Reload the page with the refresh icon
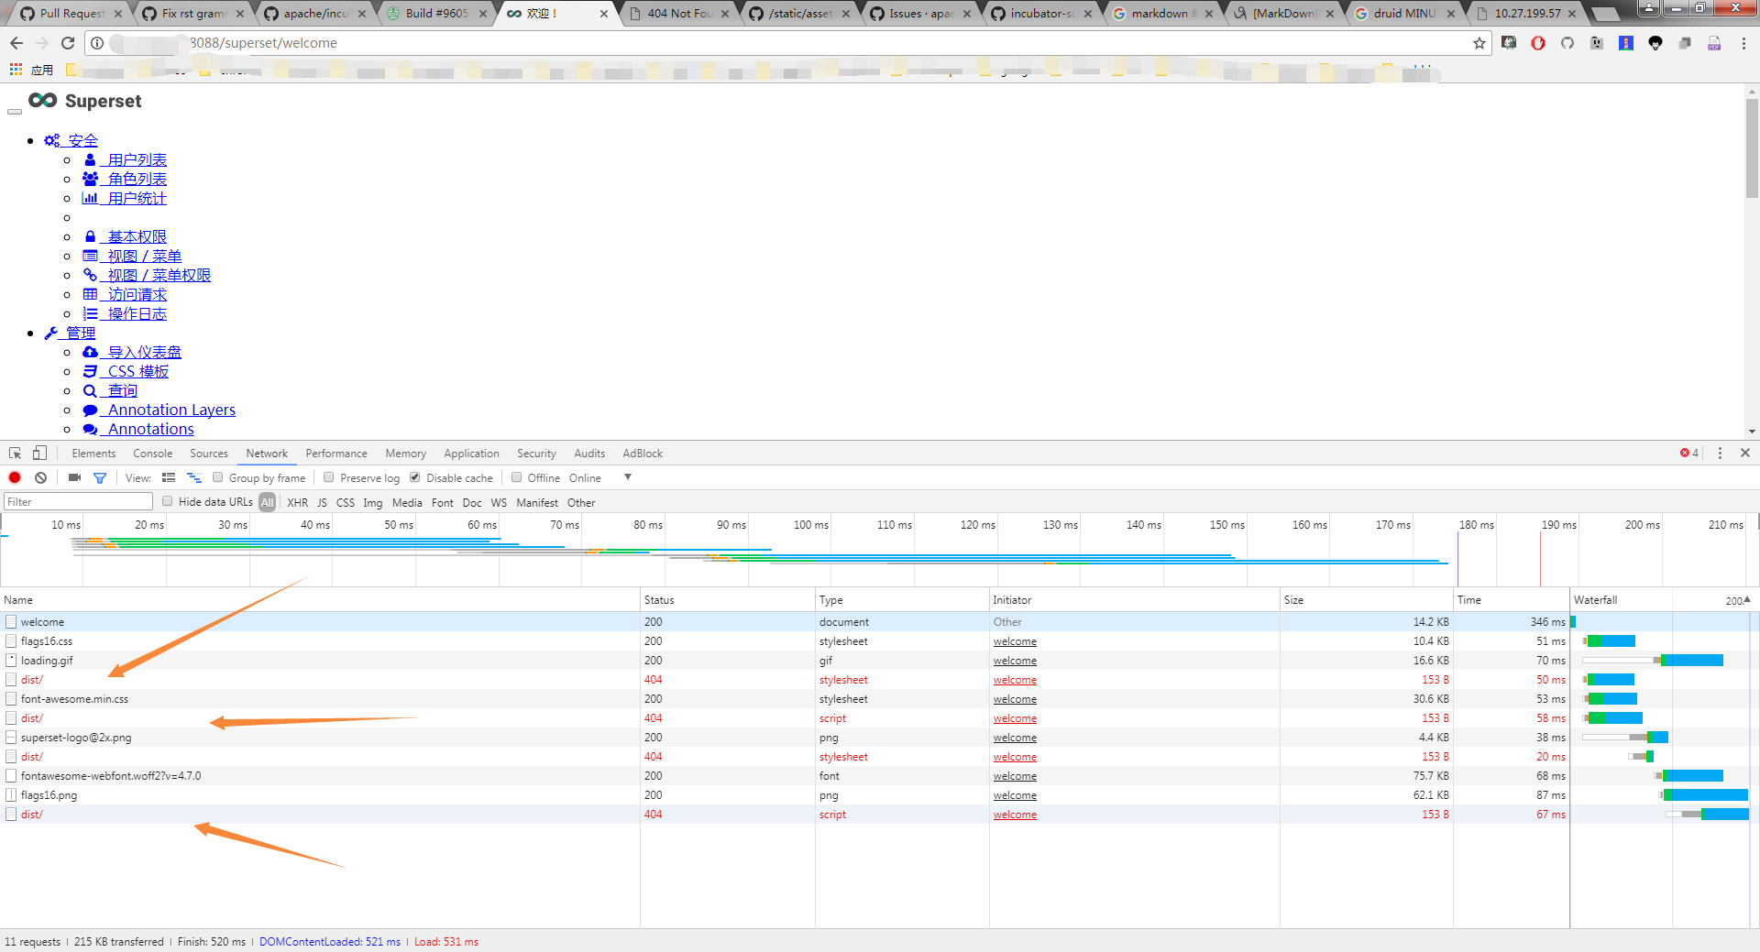1760x952 pixels. (x=68, y=43)
